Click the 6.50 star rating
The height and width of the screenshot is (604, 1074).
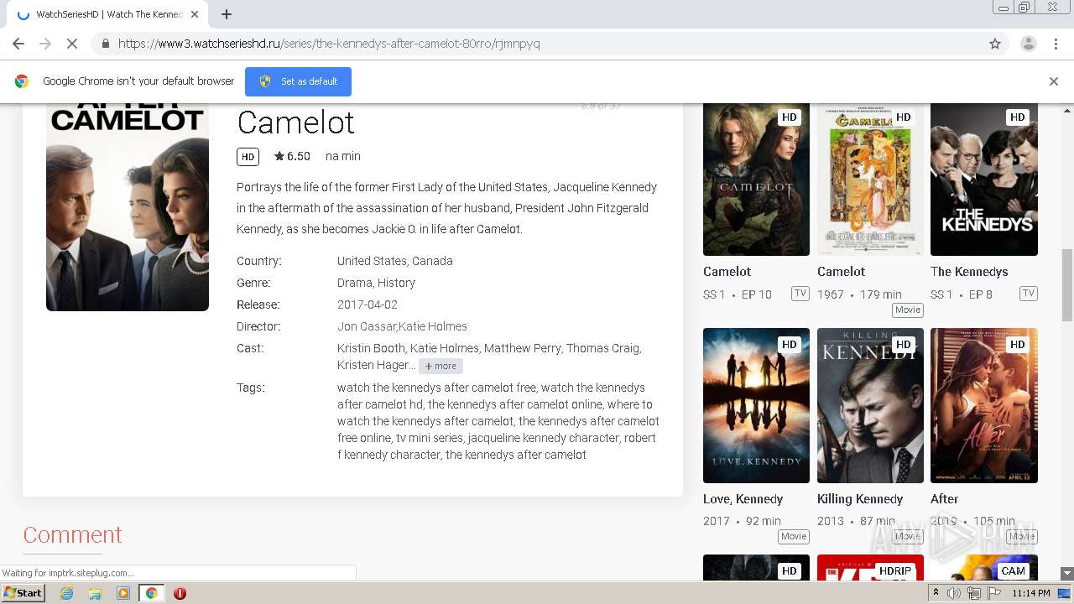pos(292,156)
